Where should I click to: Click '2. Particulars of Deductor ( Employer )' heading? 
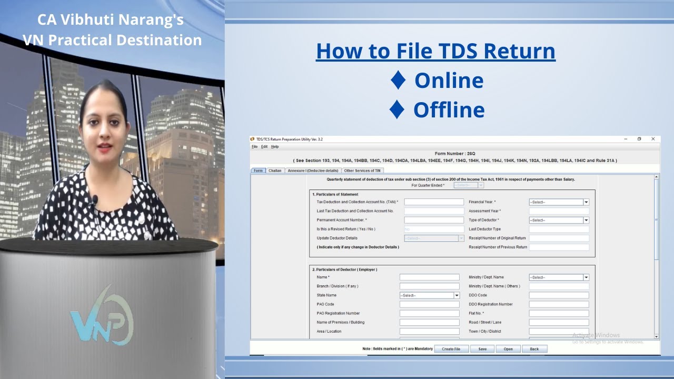click(x=345, y=270)
